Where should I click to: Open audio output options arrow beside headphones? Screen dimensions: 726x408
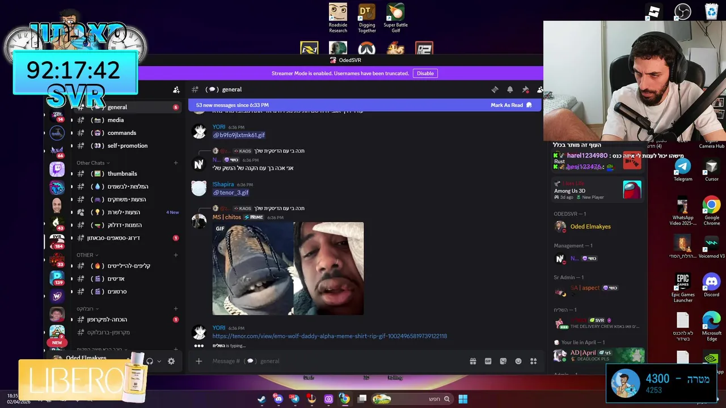click(159, 361)
